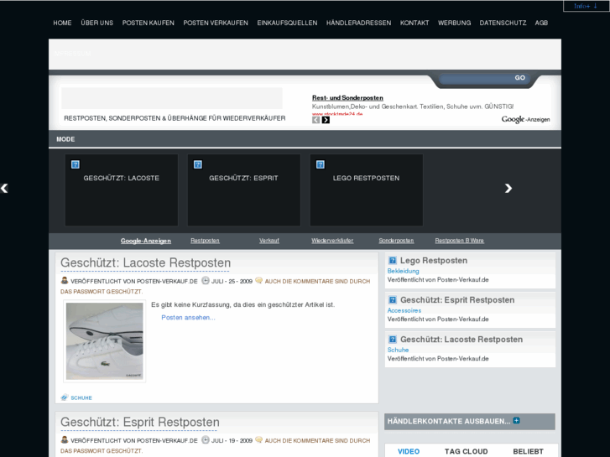Follow the Posten ansehen... link
The image size is (610, 457).
(188, 317)
